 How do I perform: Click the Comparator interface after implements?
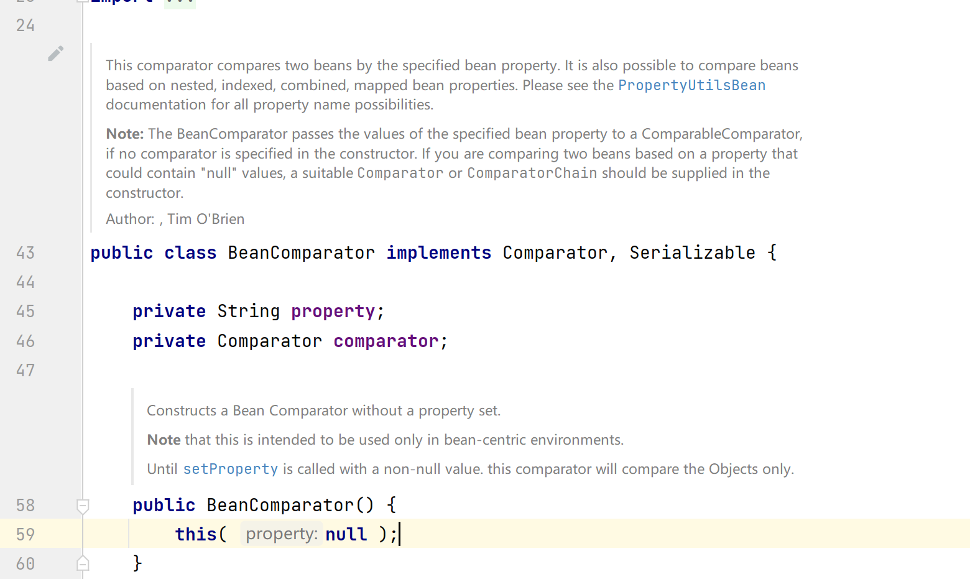(x=555, y=252)
